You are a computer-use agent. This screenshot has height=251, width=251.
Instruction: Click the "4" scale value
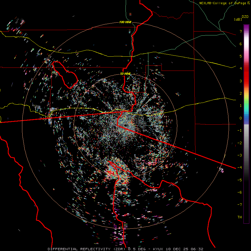pos(241,69)
